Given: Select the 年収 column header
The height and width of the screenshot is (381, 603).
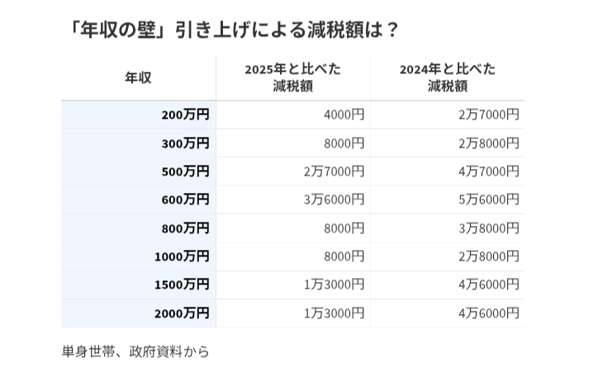Looking at the screenshot, I should pos(138,78).
